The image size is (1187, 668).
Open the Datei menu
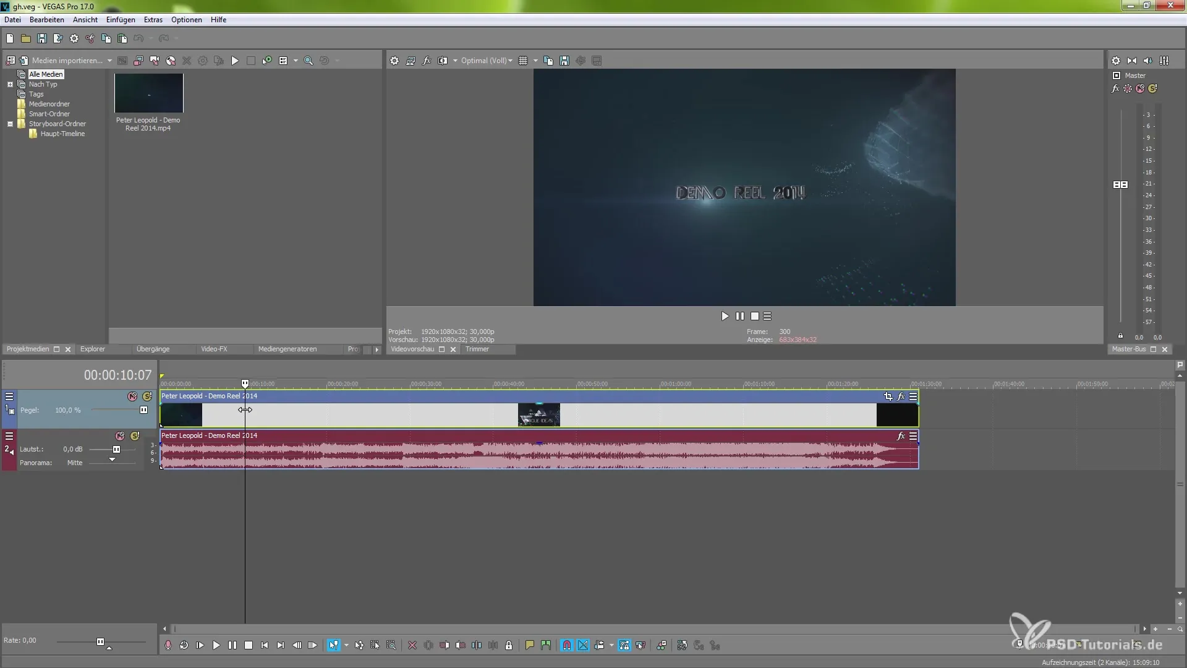(x=12, y=20)
